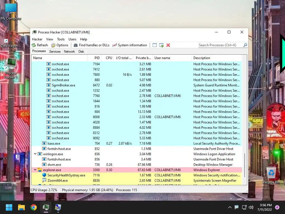The width and height of the screenshot is (285, 214).
Task: Click Local Security Authority description cell
Action: [x=217, y=144]
